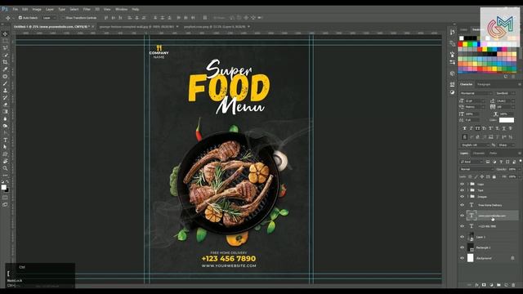Expand the Logo layer group
This screenshot has height=294, width=523.
point(467,184)
